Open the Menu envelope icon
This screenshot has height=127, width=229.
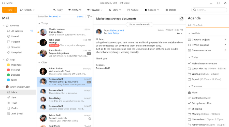coord(4,3)
